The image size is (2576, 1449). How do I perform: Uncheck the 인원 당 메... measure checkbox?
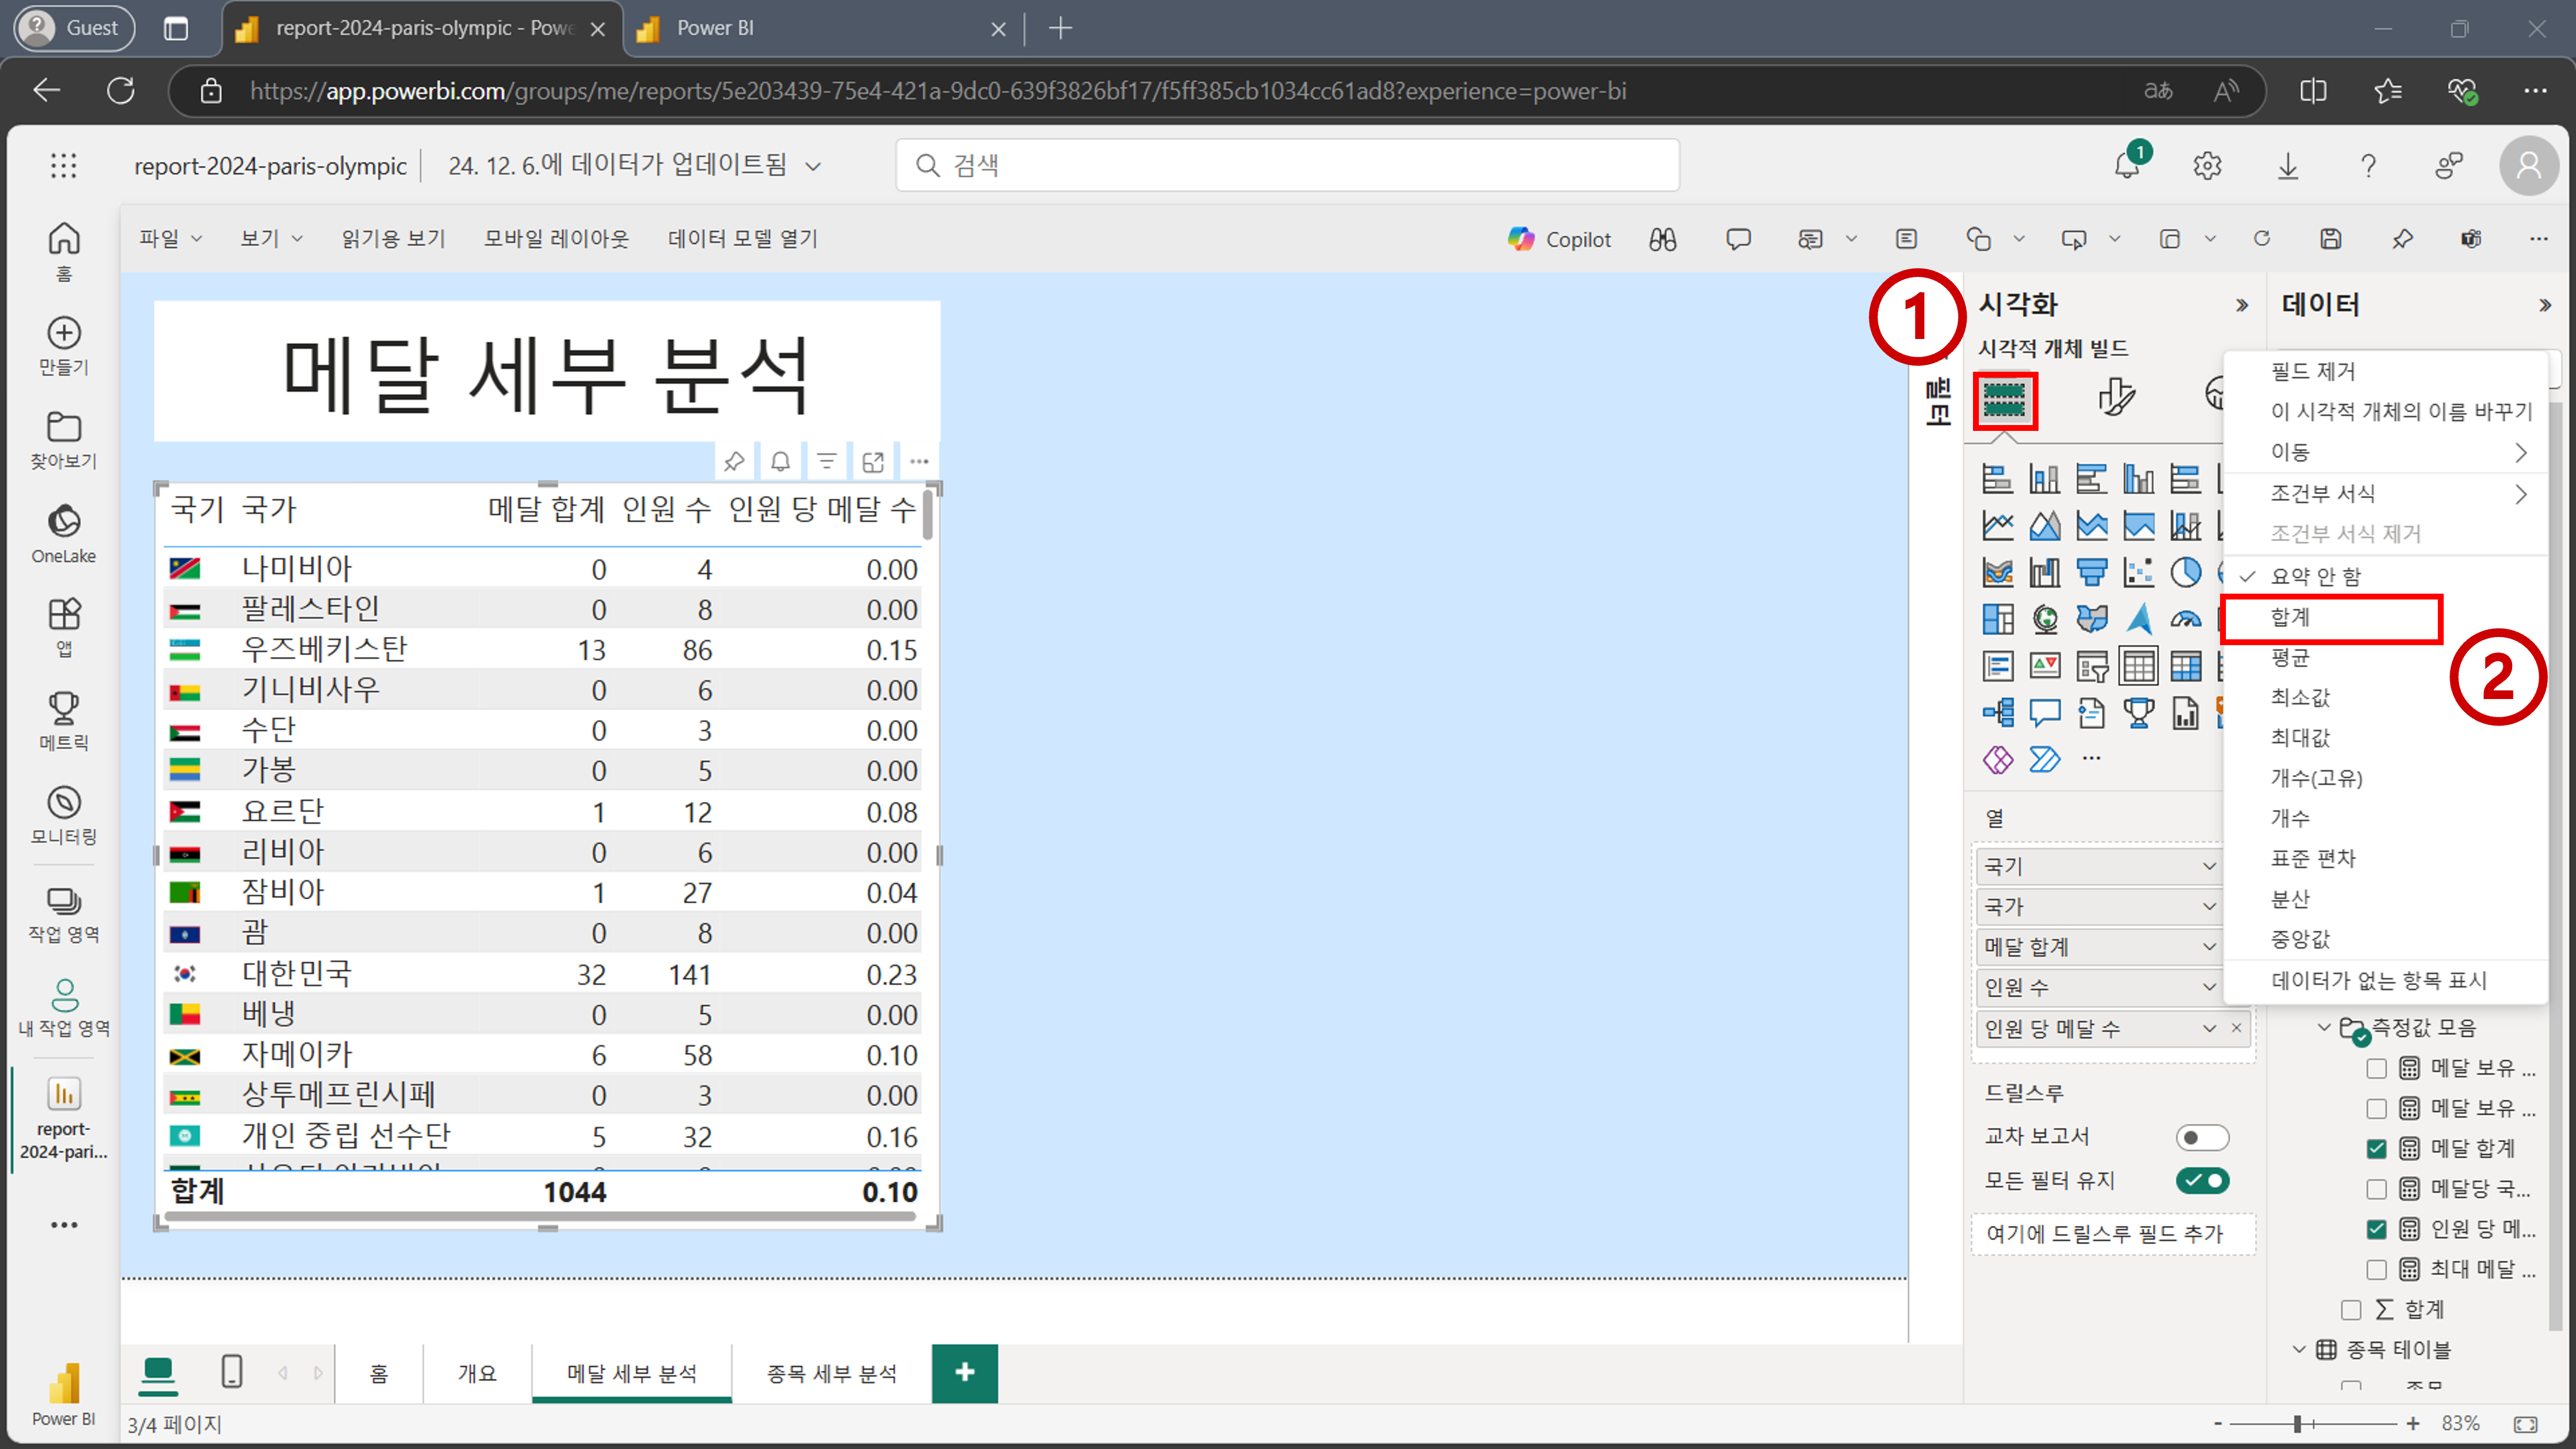tap(2376, 1229)
